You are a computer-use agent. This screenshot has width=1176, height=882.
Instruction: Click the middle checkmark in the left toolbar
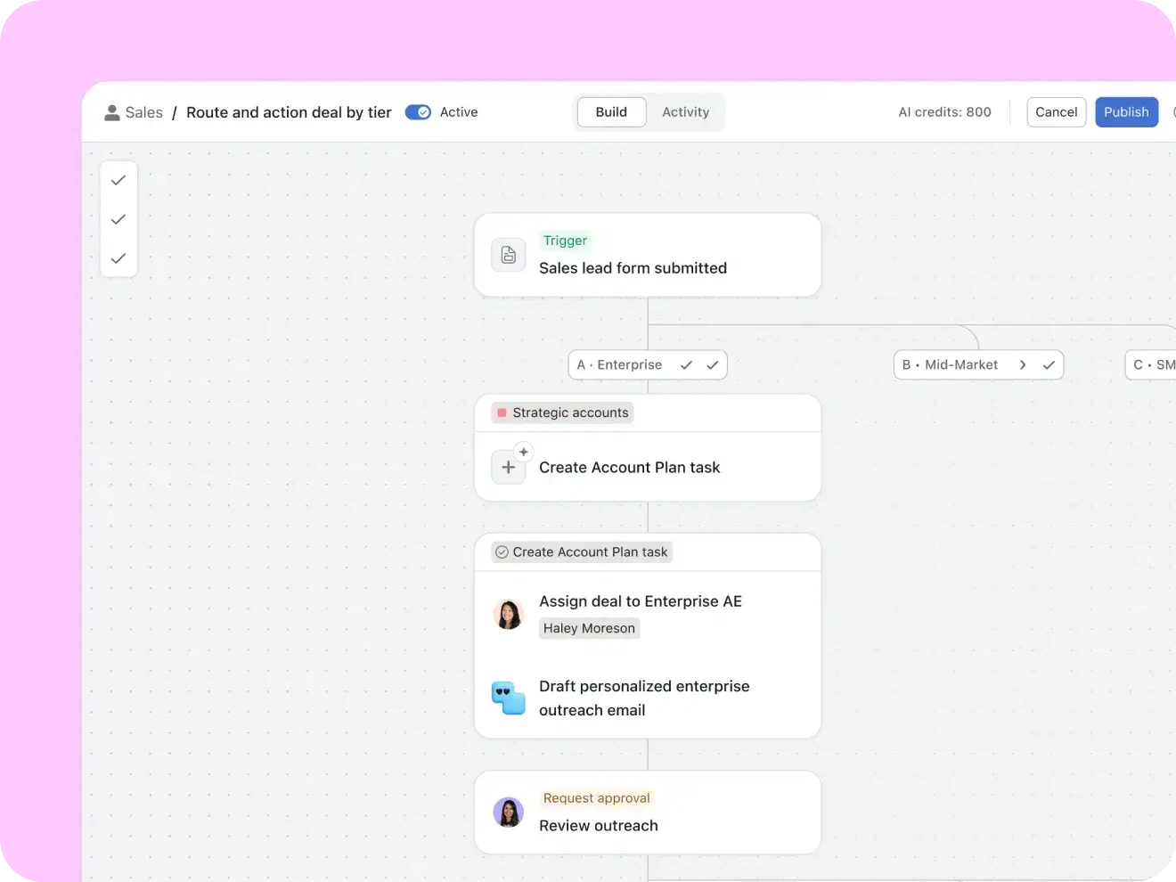(x=118, y=219)
